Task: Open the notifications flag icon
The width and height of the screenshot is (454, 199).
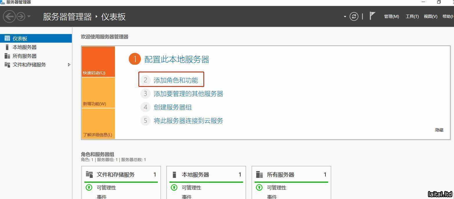Action: [372, 16]
